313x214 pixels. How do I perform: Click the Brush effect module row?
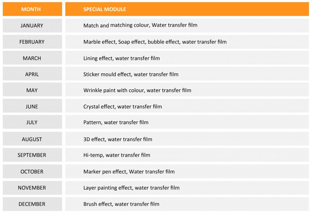click(x=187, y=204)
